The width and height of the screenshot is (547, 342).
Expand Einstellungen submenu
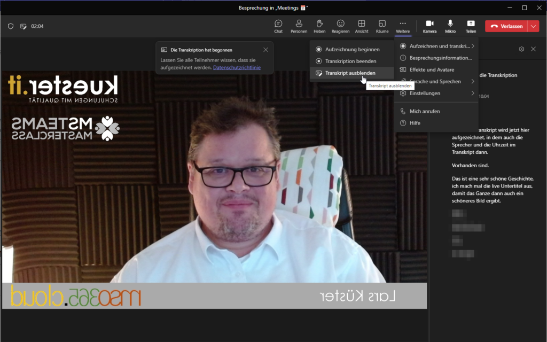pyautogui.click(x=436, y=93)
